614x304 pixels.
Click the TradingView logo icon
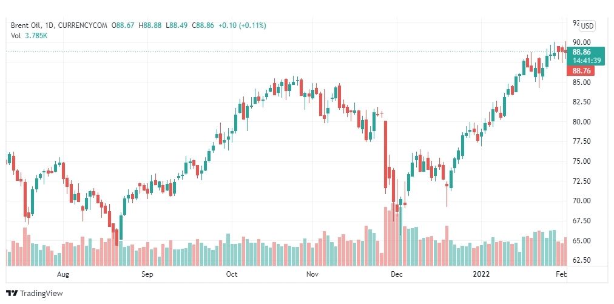pos(12,293)
